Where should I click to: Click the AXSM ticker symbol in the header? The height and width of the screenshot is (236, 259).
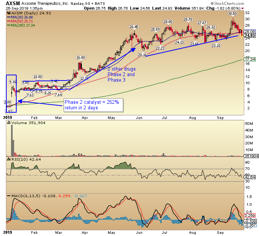[x=13, y=3]
